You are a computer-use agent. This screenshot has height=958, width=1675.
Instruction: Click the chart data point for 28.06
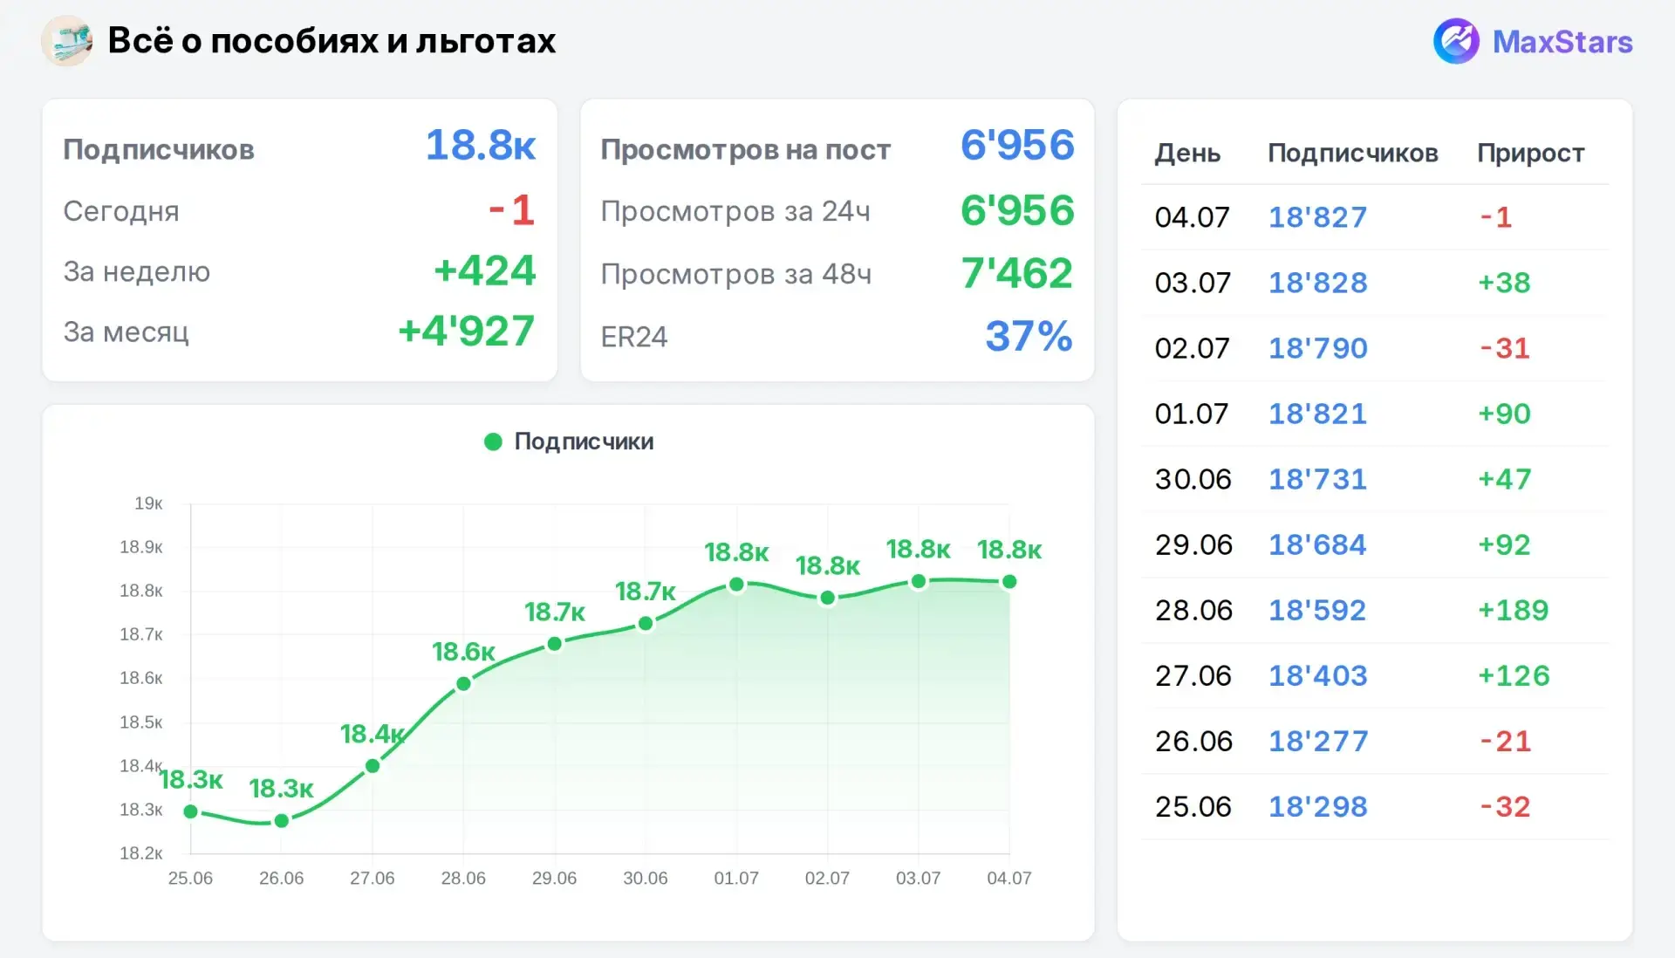coord(463,684)
